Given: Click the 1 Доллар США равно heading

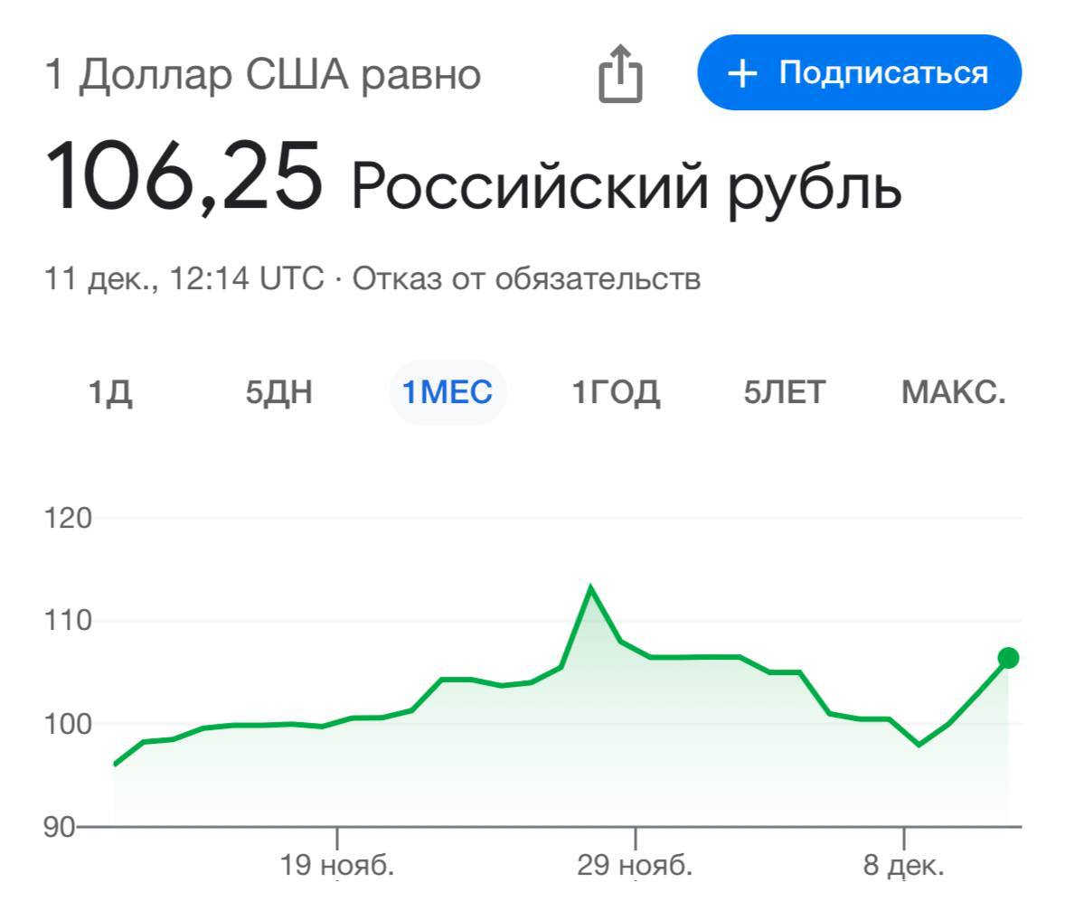Looking at the screenshot, I should click(263, 76).
